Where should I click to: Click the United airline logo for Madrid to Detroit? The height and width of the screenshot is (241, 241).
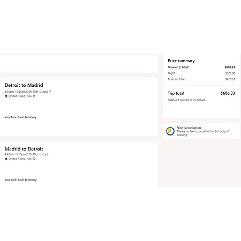(x=6, y=159)
